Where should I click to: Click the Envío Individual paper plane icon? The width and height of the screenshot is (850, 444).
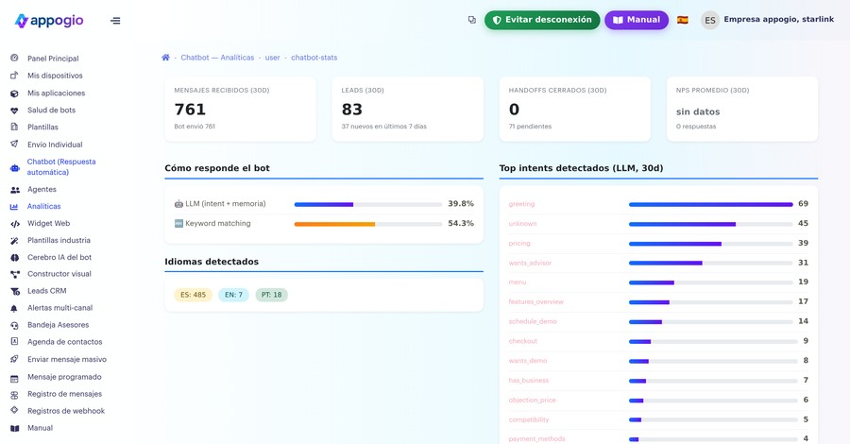(x=14, y=145)
